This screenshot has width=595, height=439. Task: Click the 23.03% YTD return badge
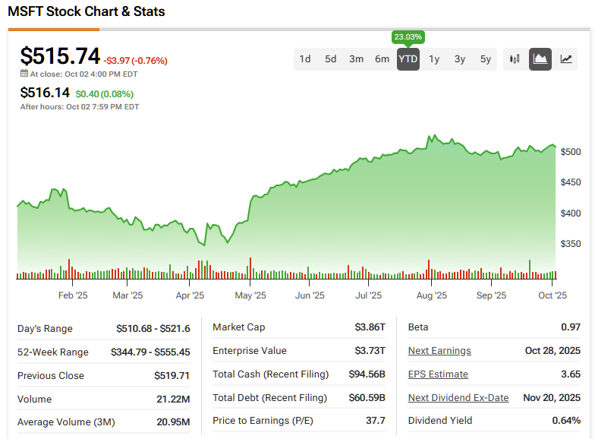(408, 36)
